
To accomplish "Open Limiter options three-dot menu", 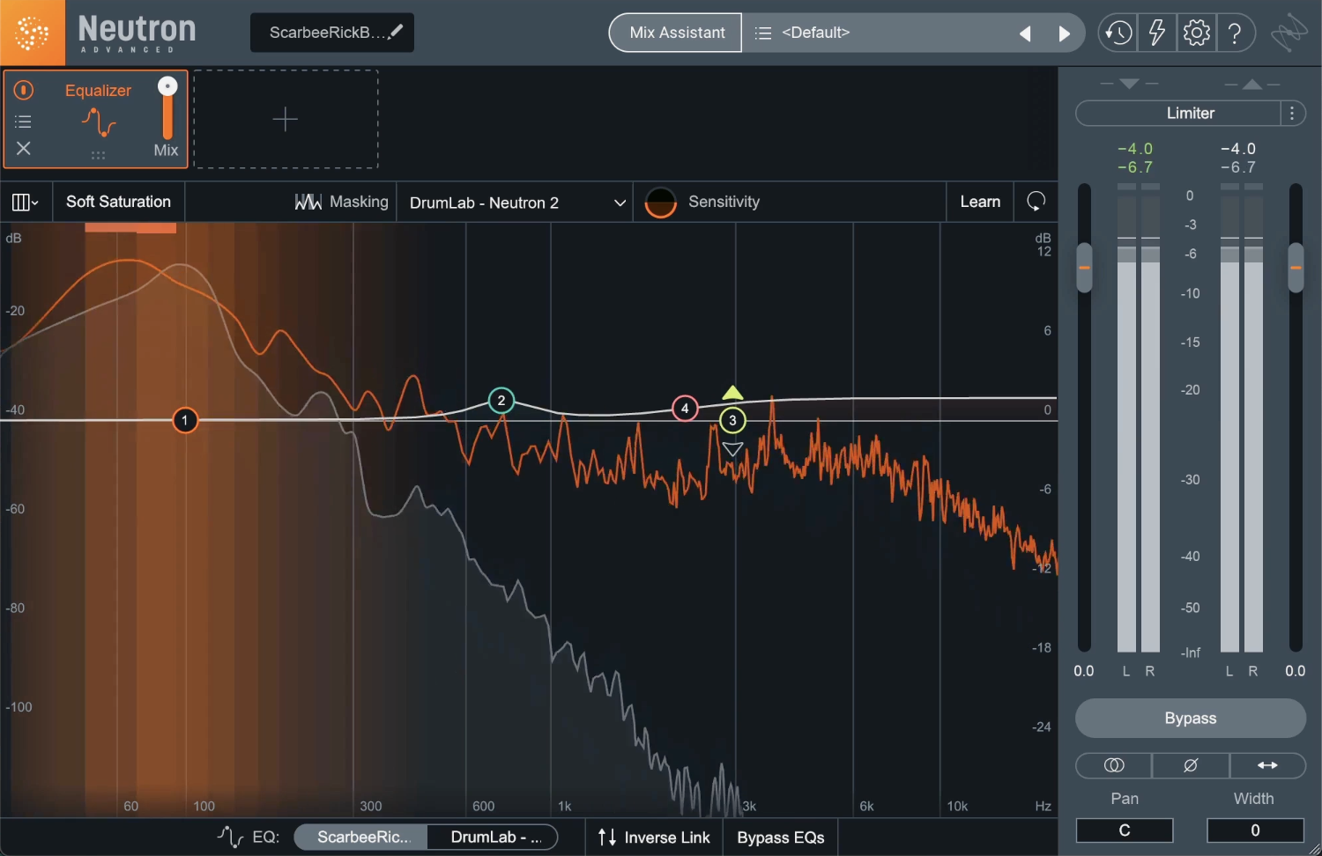I will [1292, 113].
